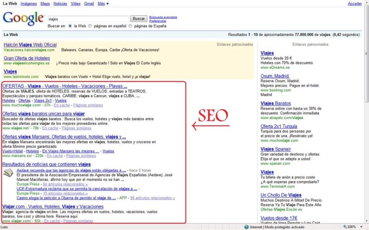The height and width of the screenshot is (230, 369).
Task: Click the Acceder sign-in link
Action: click(x=355, y=4)
